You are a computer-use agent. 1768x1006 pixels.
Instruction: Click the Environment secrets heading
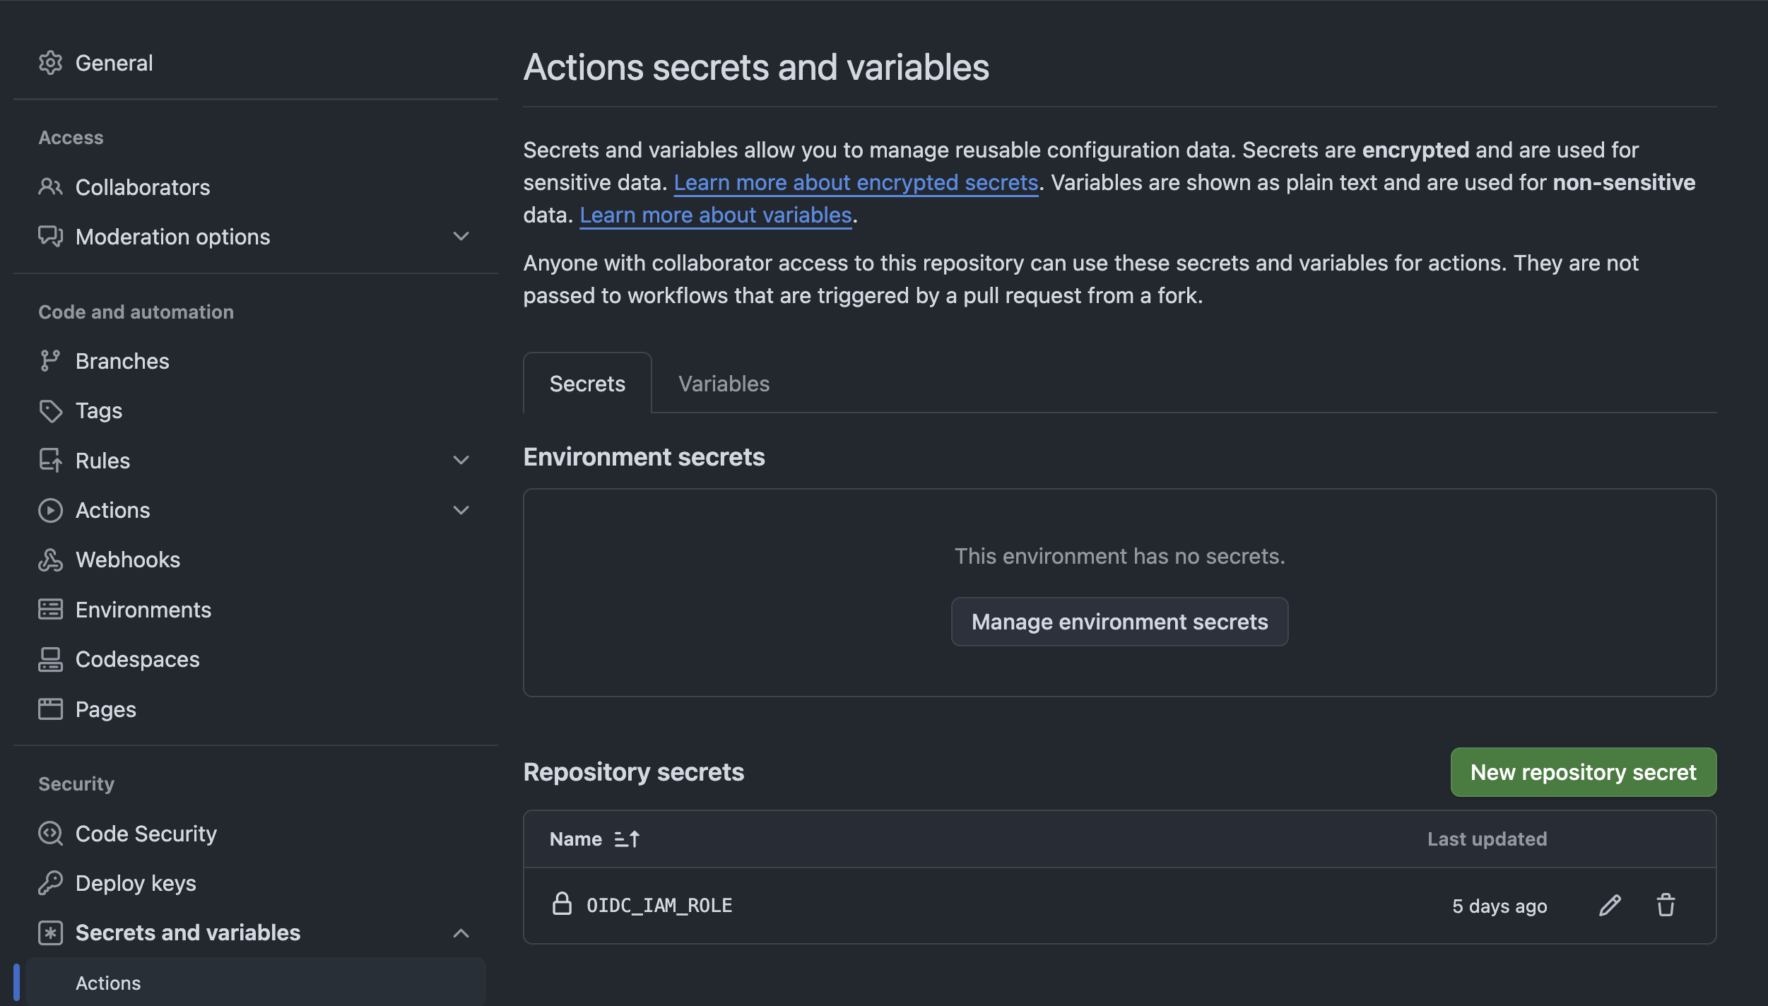pos(644,456)
